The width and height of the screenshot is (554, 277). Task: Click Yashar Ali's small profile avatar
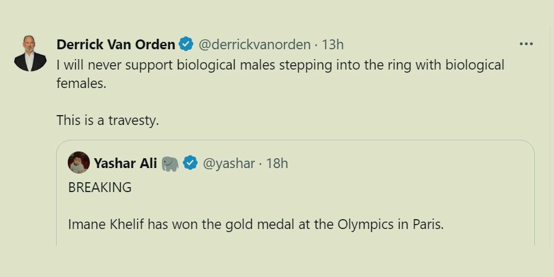tap(79, 163)
